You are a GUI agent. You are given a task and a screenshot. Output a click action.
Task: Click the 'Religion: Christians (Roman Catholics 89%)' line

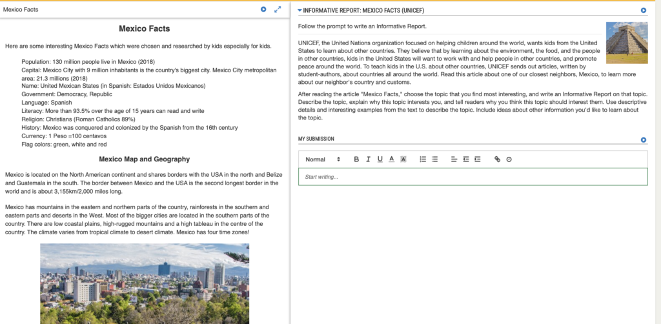coord(78,119)
